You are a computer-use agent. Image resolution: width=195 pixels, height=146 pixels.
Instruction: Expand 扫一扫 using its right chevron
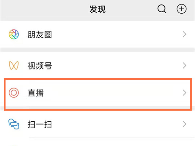(184, 124)
